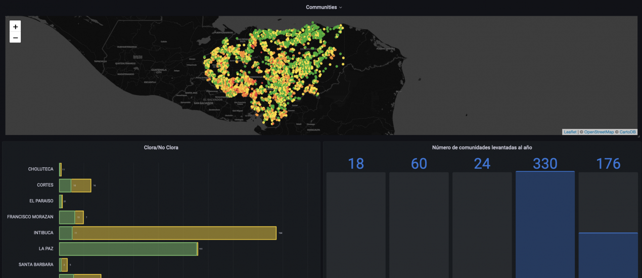Image resolution: width=642 pixels, height=278 pixels.
Task: Click the stat value 176
Action: (x=608, y=163)
